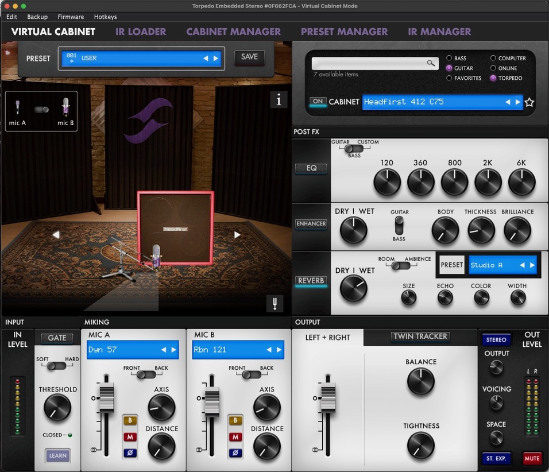Screen dimensions: 549x472
Task: Click the tuning fork tuner icon
Action: pyautogui.click(x=274, y=304)
